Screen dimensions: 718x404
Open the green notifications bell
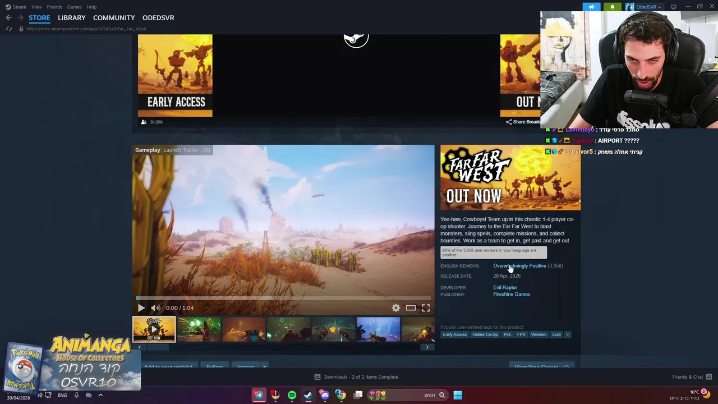612,7
